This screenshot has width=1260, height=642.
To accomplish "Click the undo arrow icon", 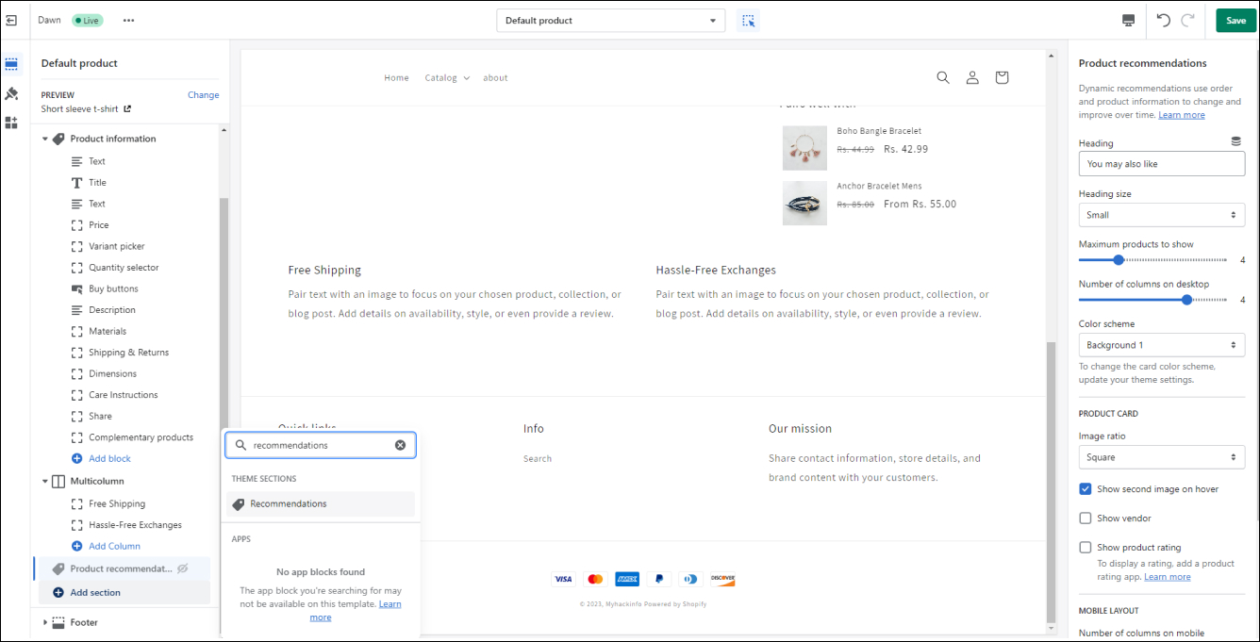I will (x=1164, y=20).
